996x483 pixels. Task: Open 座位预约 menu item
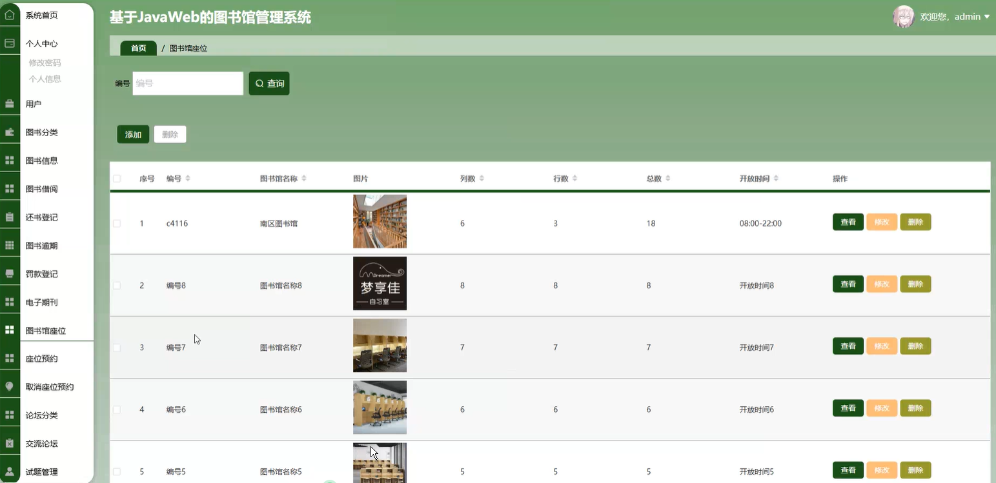(x=42, y=359)
